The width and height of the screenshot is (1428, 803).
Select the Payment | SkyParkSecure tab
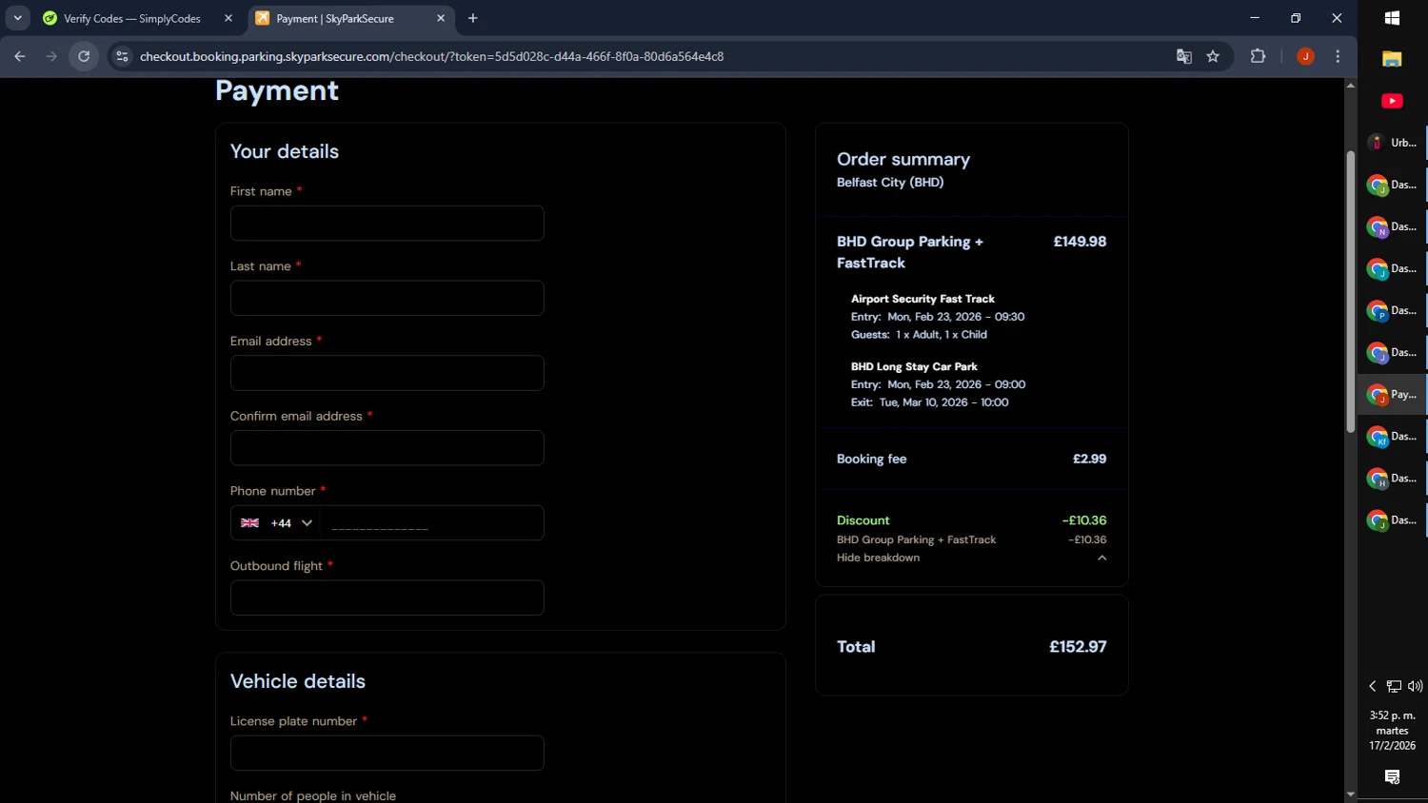[x=335, y=18]
